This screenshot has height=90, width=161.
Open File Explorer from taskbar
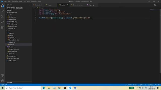coord(49,88)
